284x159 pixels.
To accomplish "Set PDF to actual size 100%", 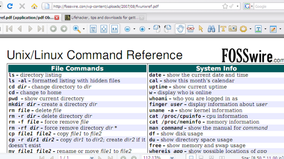I will [x=93, y=29].
